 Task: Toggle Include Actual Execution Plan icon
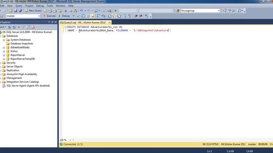pos(99,16)
